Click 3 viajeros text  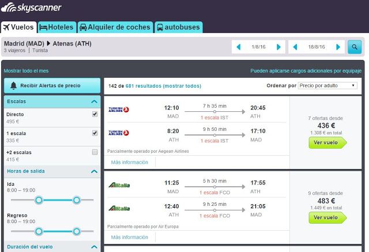[x=14, y=50]
